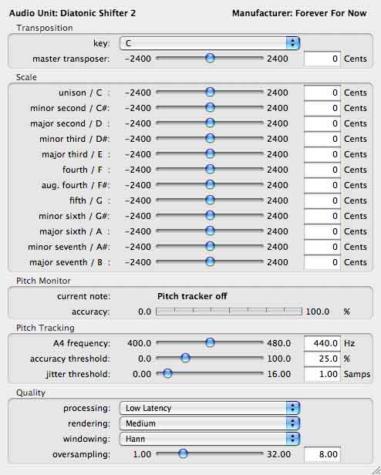Click the 'Audio Unit: Diatonic Shifter 2' title
The image size is (381, 475).
pyautogui.click(x=72, y=13)
